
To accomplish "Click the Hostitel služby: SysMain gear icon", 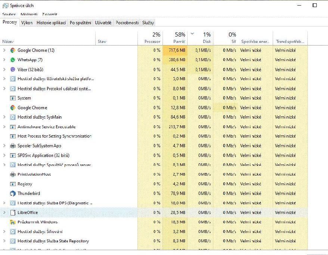I will tap(13, 117).
